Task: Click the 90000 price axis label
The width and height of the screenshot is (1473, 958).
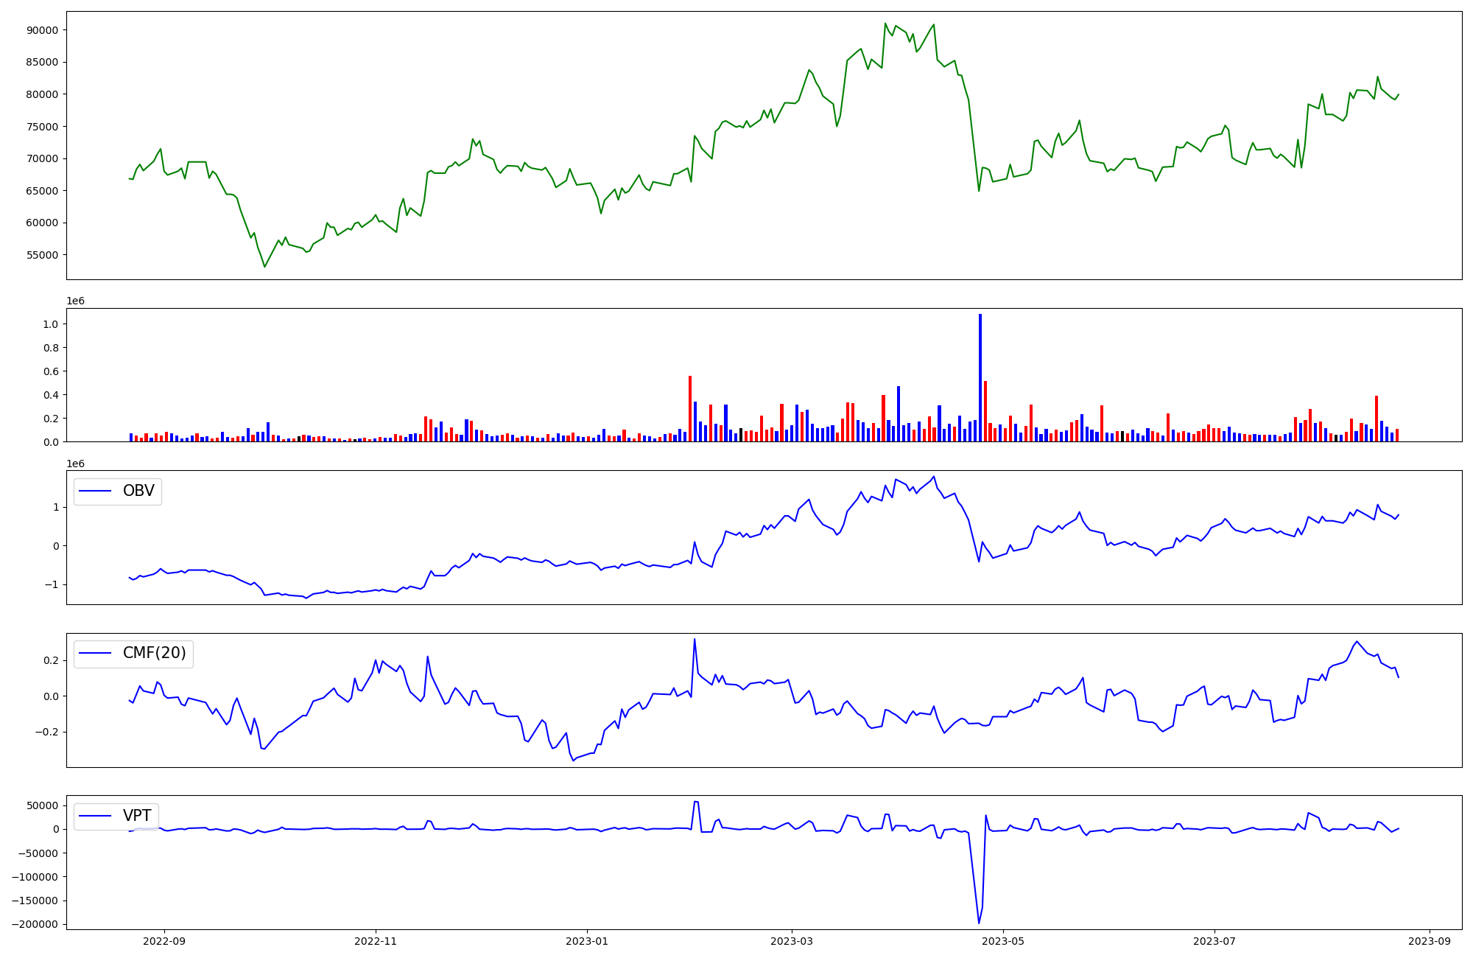Action: click(43, 30)
